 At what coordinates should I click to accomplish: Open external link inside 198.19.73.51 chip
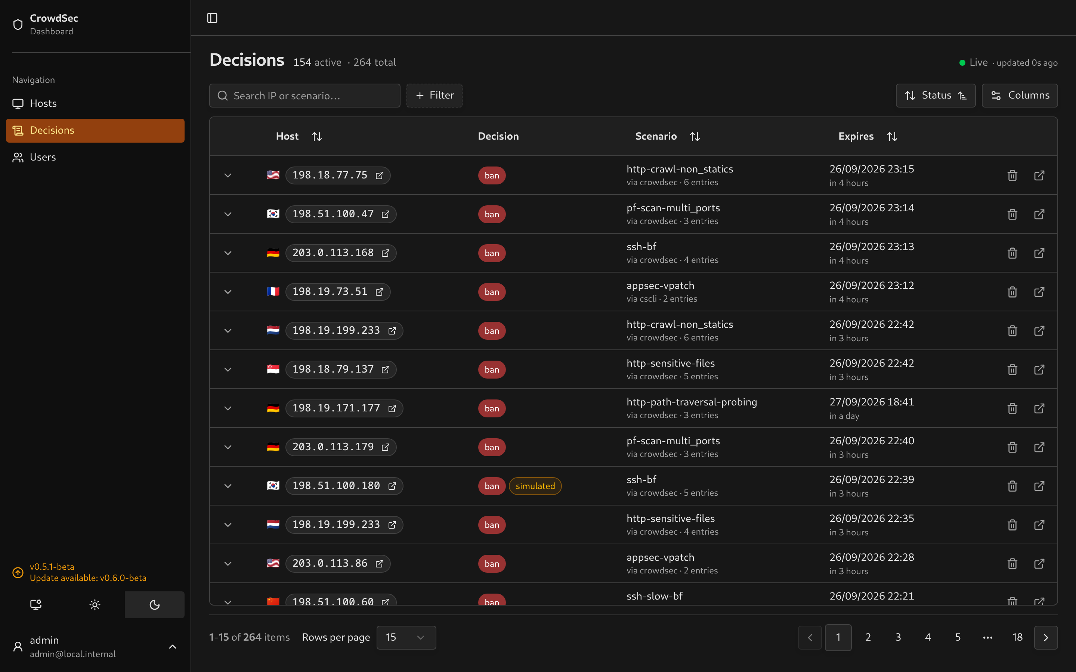click(x=379, y=292)
